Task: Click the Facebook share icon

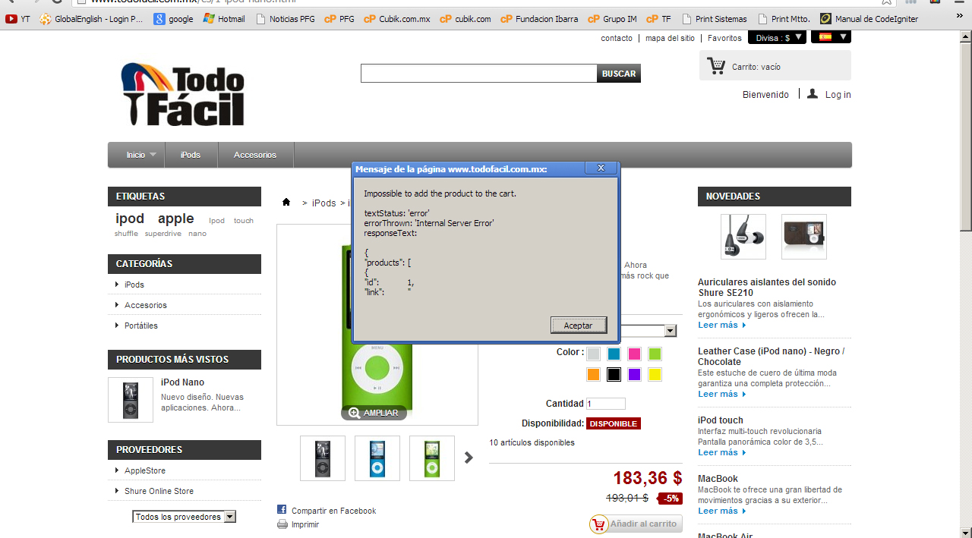Action: click(x=282, y=510)
